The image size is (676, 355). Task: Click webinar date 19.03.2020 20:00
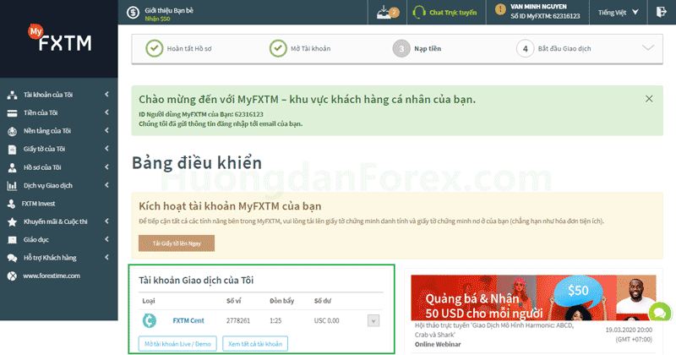pos(629,330)
